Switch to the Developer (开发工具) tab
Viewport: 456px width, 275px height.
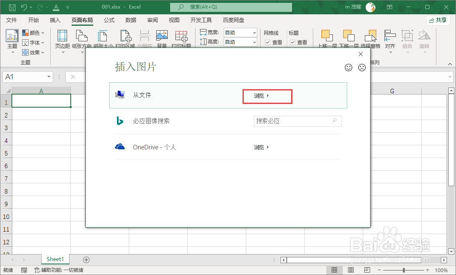(x=201, y=20)
